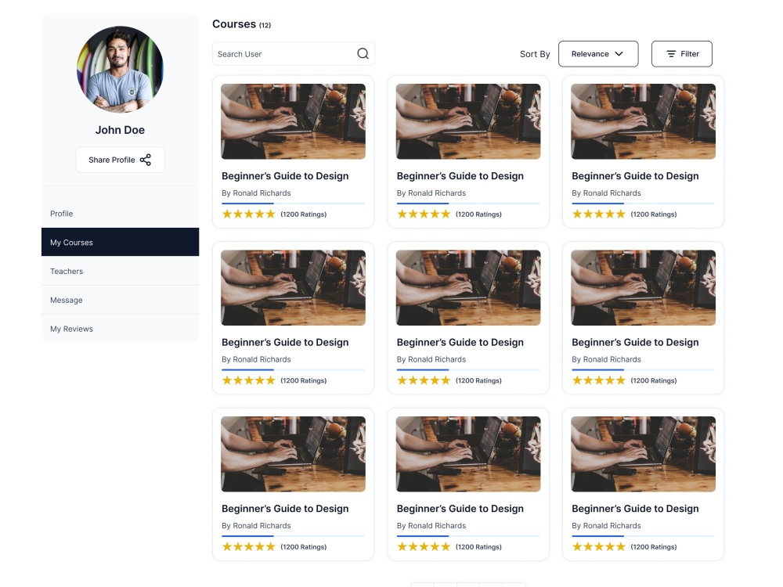Click the filter funnel icon on Filter button
Image resolution: width=783 pixels, height=587 pixels.
click(671, 53)
